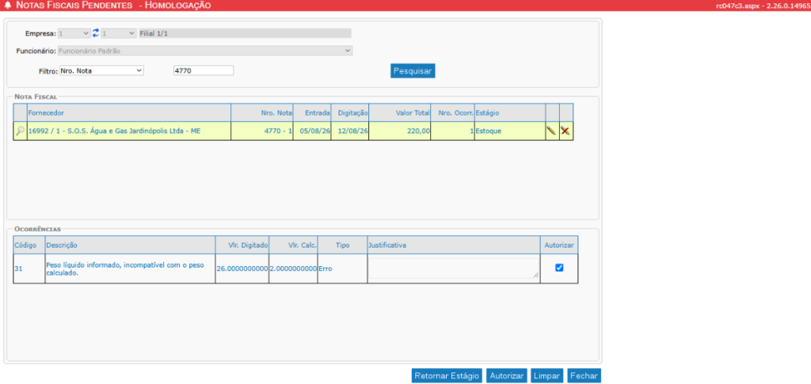
Task: Click calculated value 2.0000000000
Action: 293,268
